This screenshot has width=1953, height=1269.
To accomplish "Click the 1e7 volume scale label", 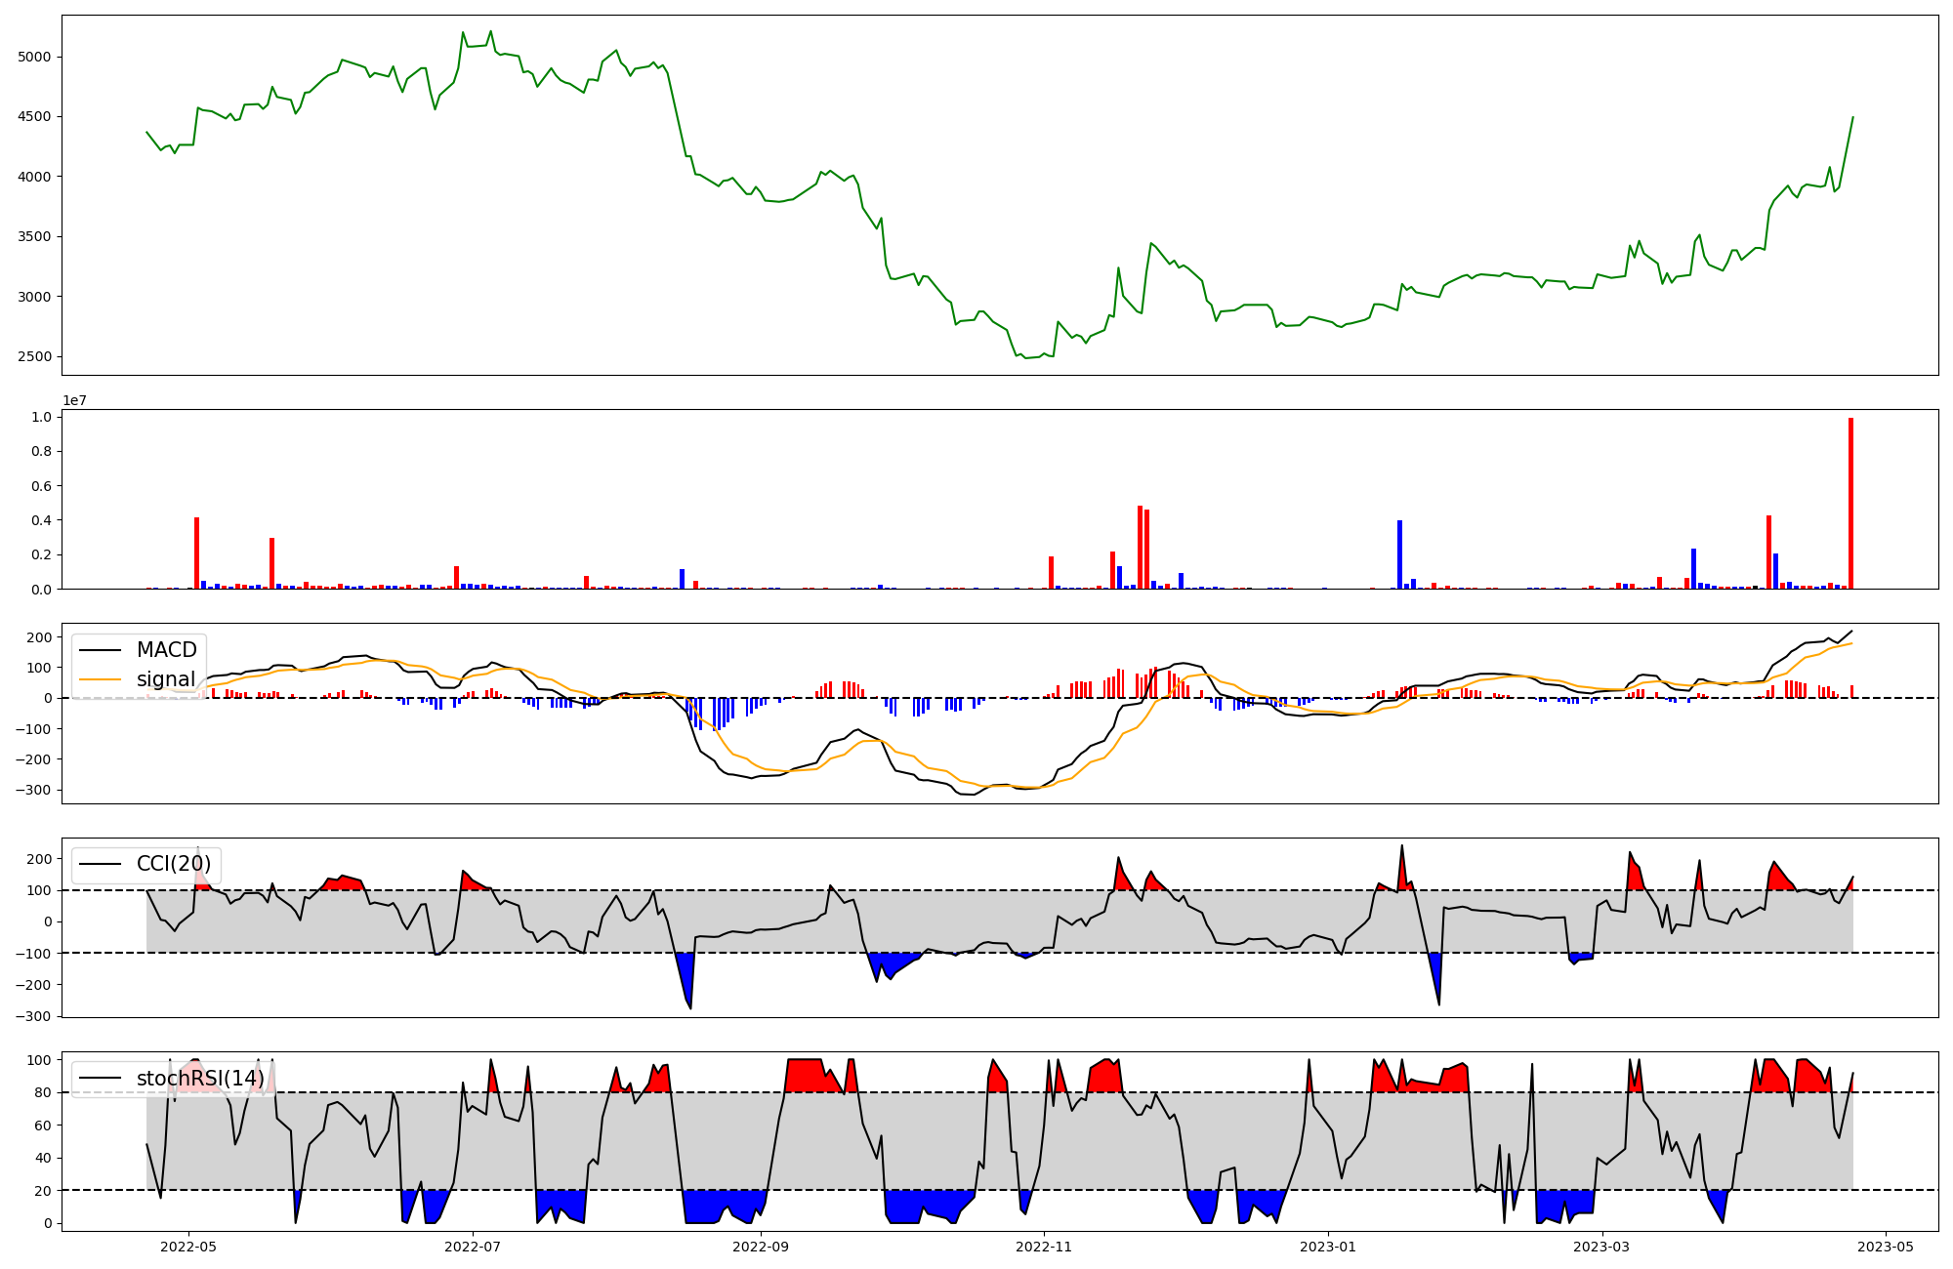I will point(74,400).
